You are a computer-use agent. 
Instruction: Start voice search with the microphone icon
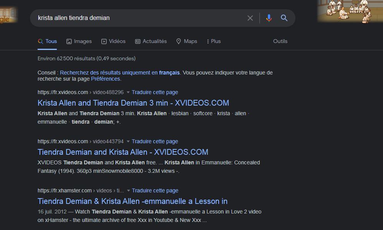point(269,18)
